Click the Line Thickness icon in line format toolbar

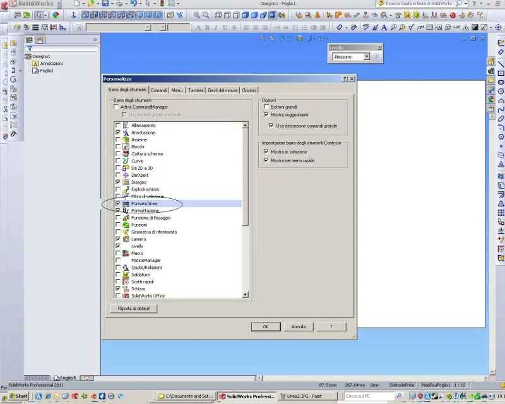[35, 27]
